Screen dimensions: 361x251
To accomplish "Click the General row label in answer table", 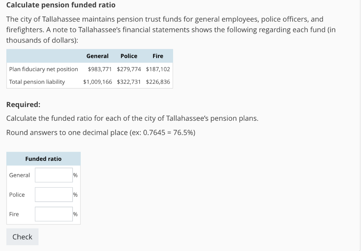I will 19,175.
